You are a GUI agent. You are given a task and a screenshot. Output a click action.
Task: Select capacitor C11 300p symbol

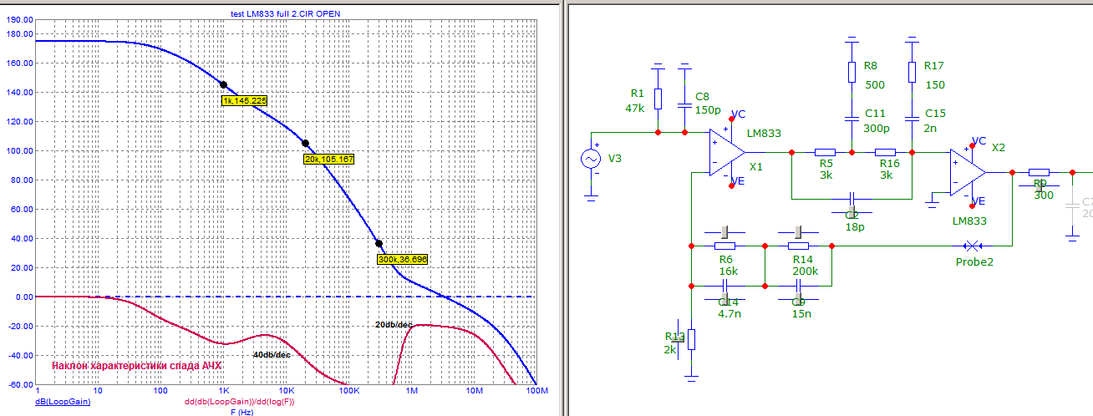(852, 120)
